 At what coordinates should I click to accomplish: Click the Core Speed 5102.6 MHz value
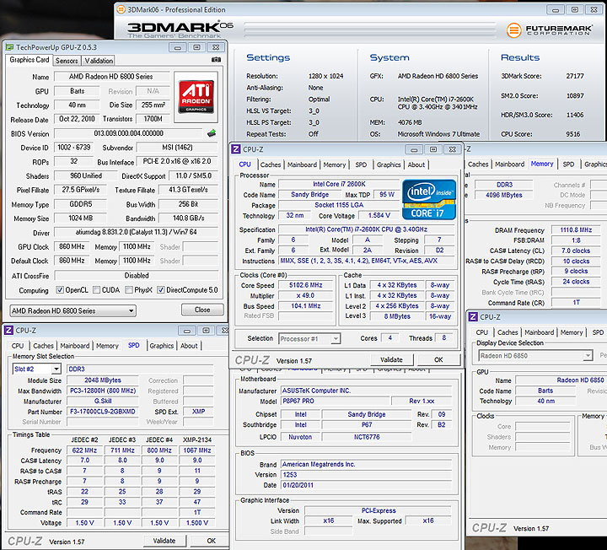tap(306, 285)
